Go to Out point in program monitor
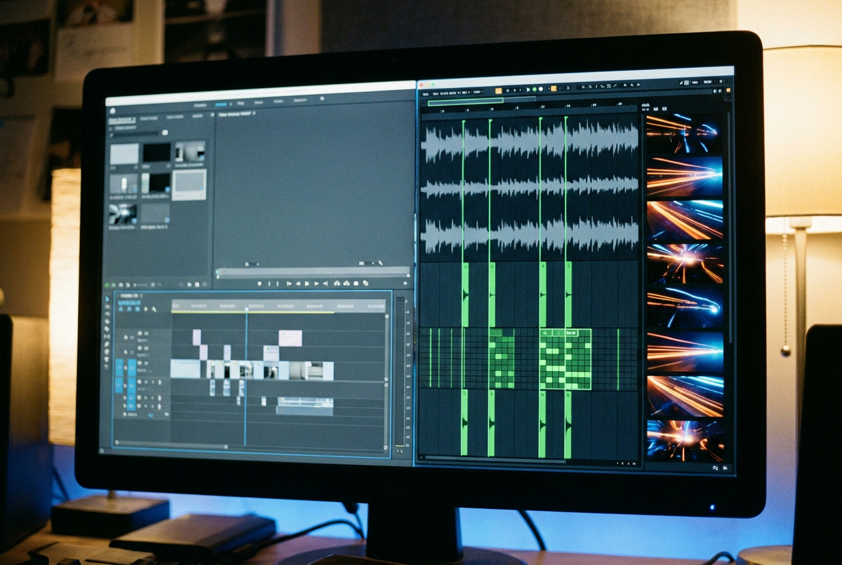This screenshot has height=565, width=842. click(325, 283)
